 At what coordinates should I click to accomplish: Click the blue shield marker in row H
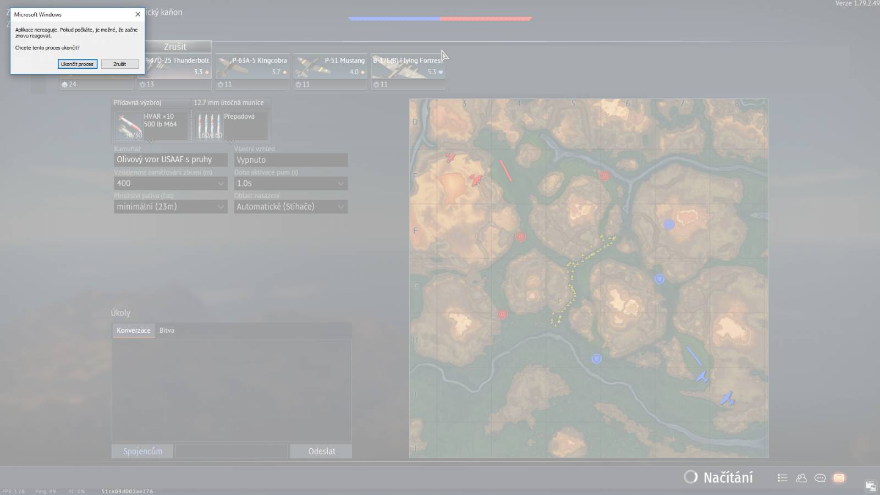pyautogui.click(x=596, y=359)
